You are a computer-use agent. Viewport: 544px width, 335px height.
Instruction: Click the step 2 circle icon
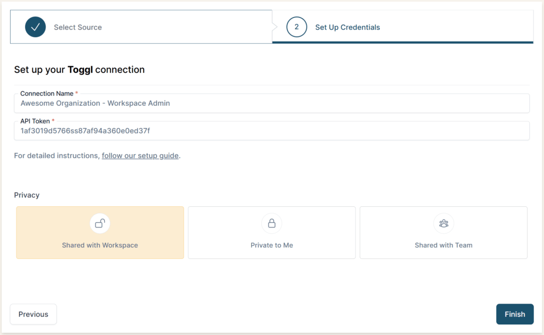tap(296, 27)
